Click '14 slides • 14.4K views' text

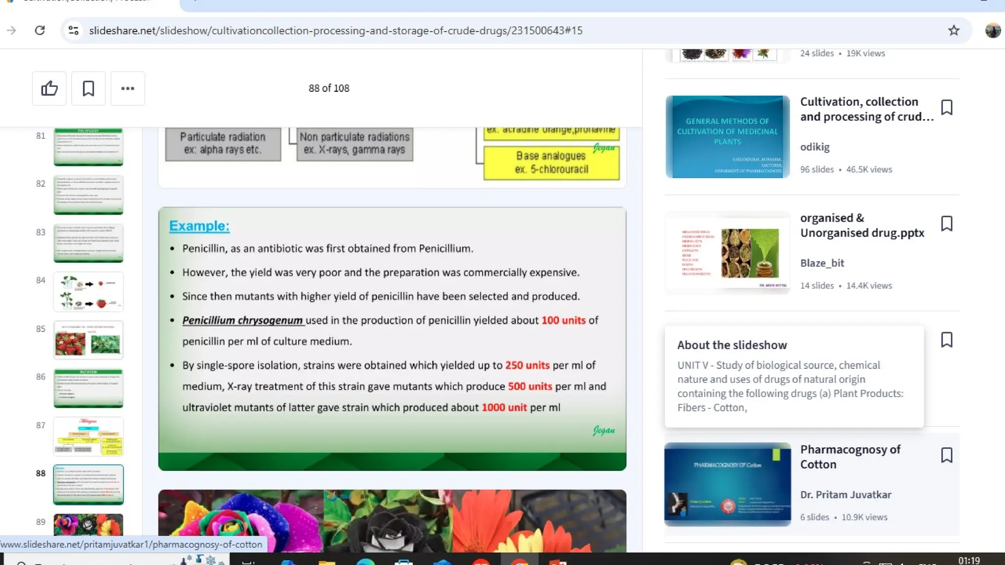click(x=846, y=285)
